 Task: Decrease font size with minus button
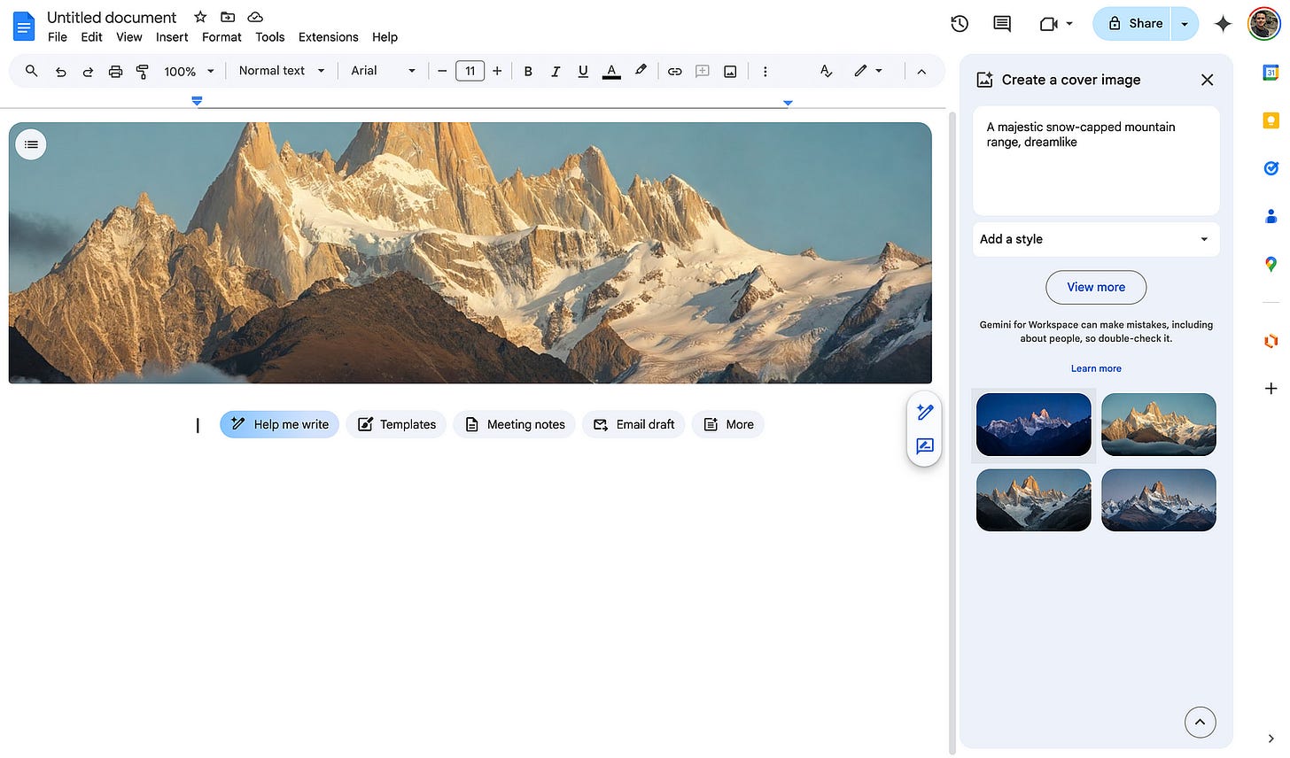(x=442, y=72)
